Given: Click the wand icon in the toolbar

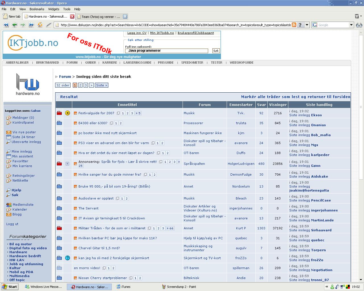Looking at the screenshot, I should pyautogui.click(x=49, y=25).
